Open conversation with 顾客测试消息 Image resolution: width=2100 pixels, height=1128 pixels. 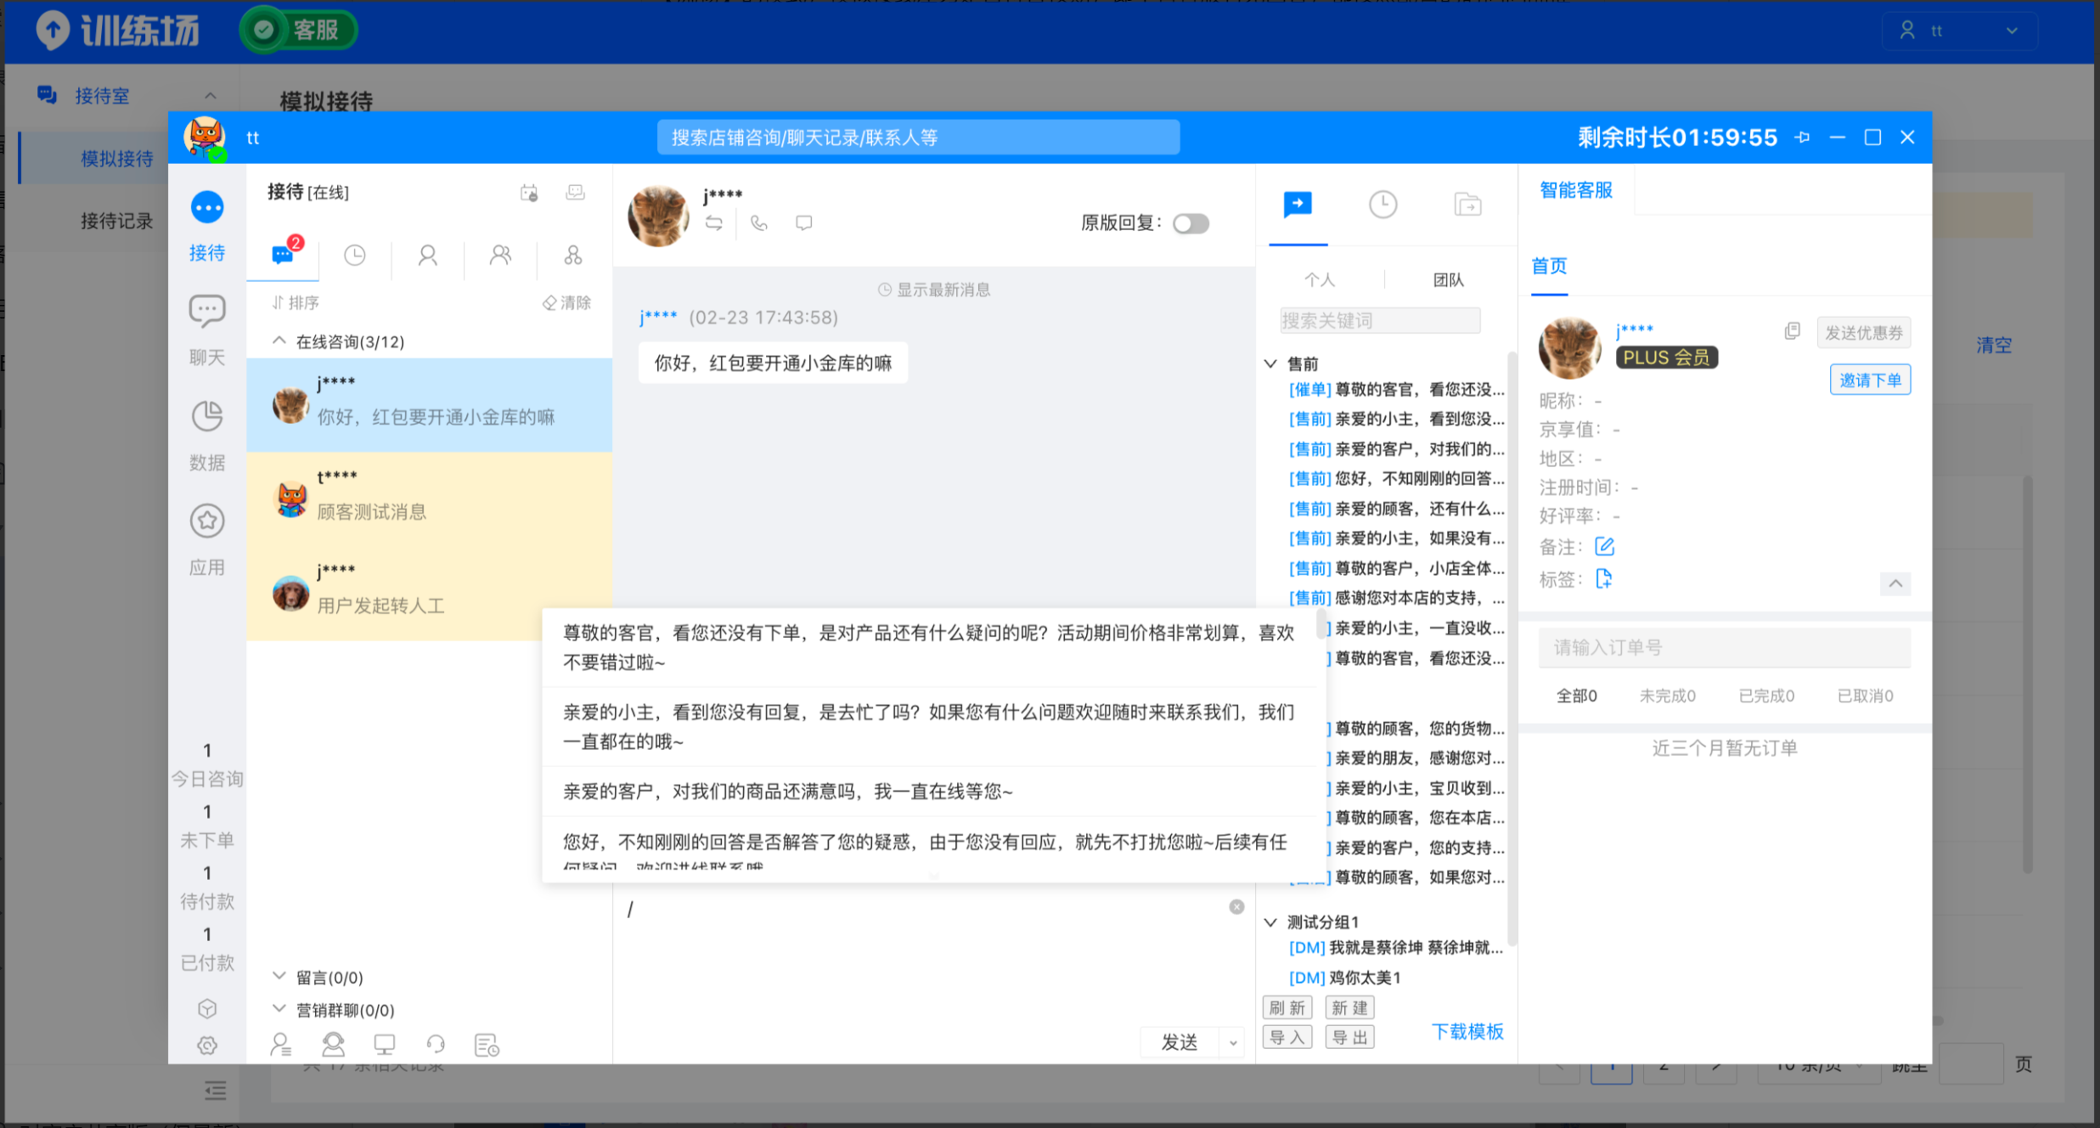point(429,499)
